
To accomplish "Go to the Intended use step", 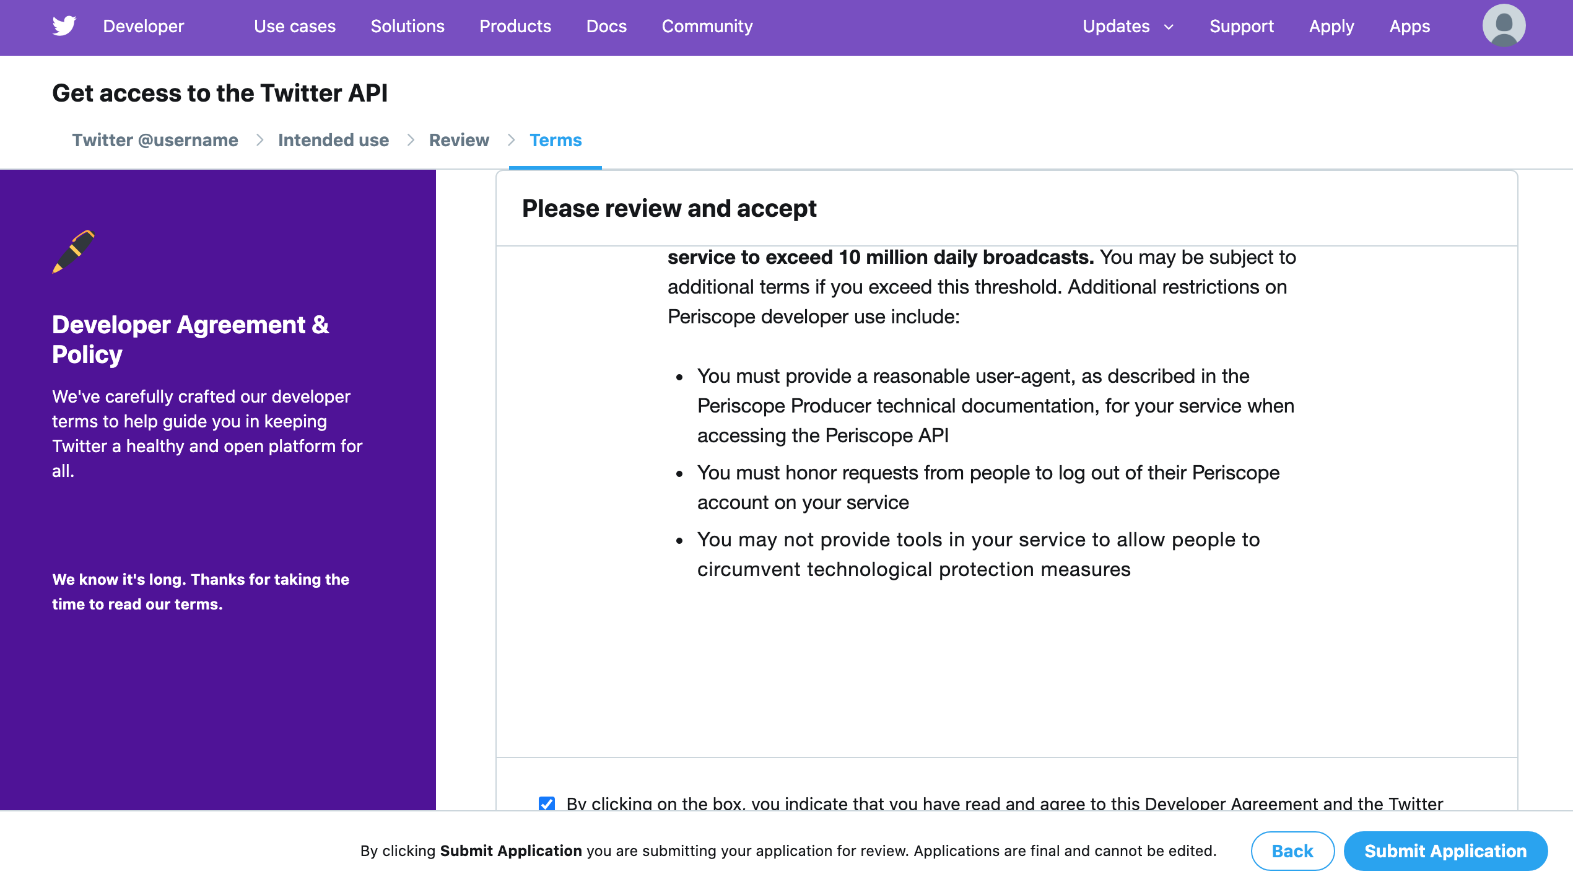I will point(333,141).
